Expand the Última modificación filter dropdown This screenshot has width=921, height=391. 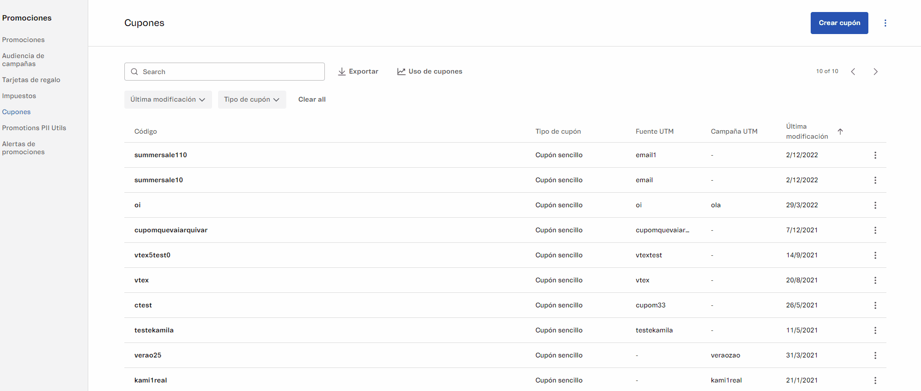click(x=168, y=100)
